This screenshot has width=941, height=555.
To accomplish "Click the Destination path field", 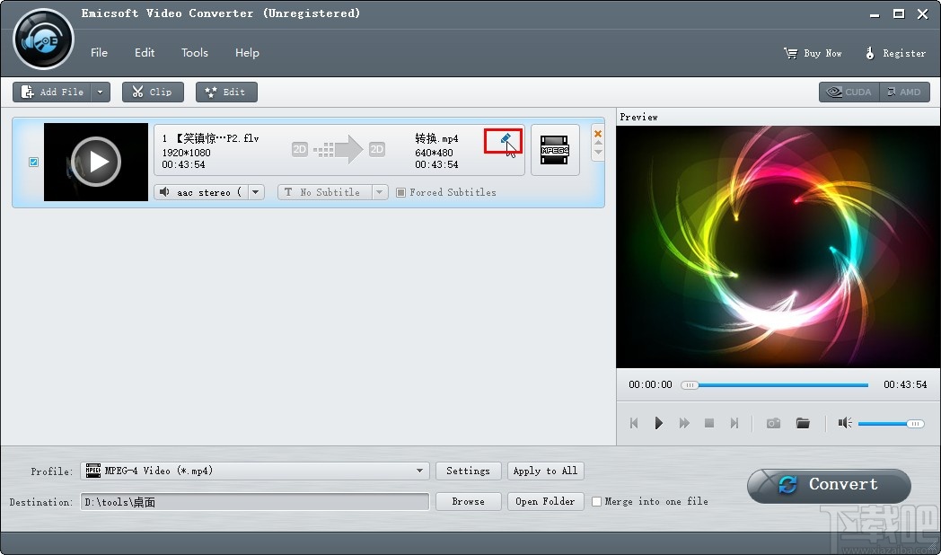I will (254, 502).
